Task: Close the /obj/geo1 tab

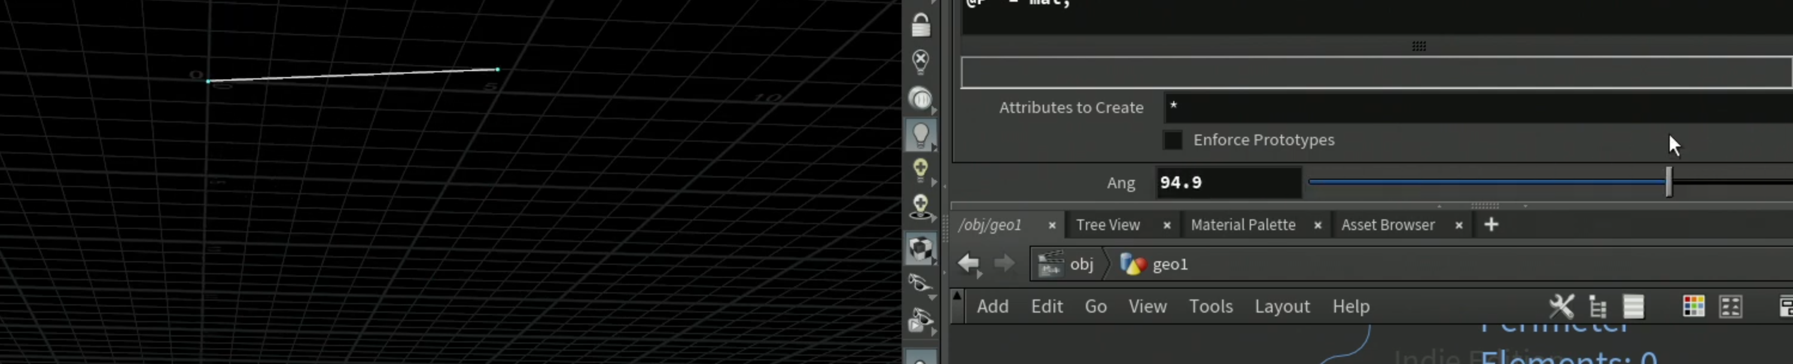Action: click(x=1052, y=225)
